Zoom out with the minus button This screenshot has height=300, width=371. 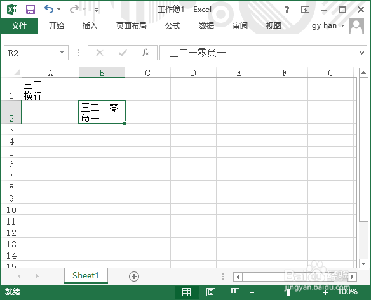[x=252, y=292]
